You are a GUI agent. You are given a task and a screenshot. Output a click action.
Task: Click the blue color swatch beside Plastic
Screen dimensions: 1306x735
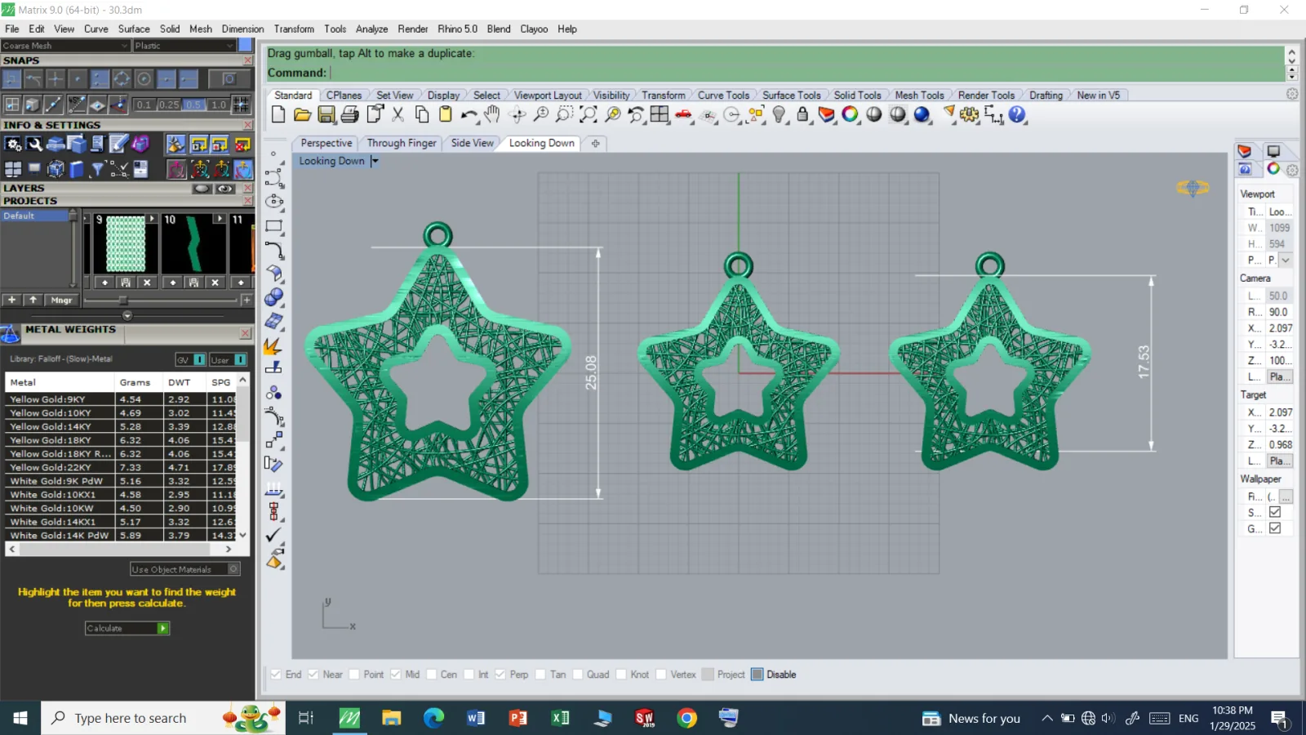click(246, 46)
